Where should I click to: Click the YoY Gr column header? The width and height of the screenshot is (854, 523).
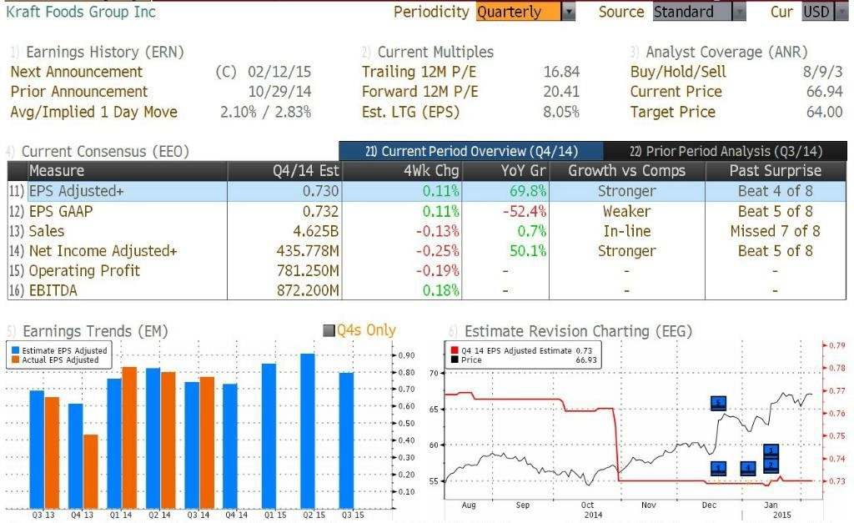[x=505, y=170]
